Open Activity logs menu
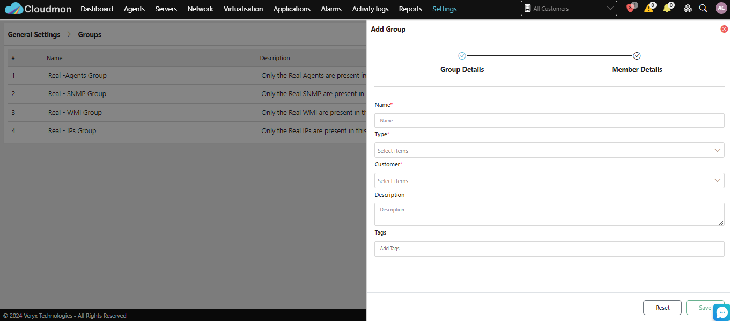Viewport: 730px width, 321px height. click(x=370, y=9)
